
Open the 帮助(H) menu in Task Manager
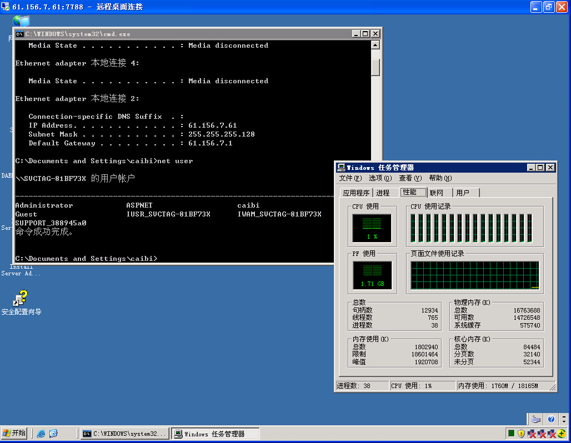(440, 178)
